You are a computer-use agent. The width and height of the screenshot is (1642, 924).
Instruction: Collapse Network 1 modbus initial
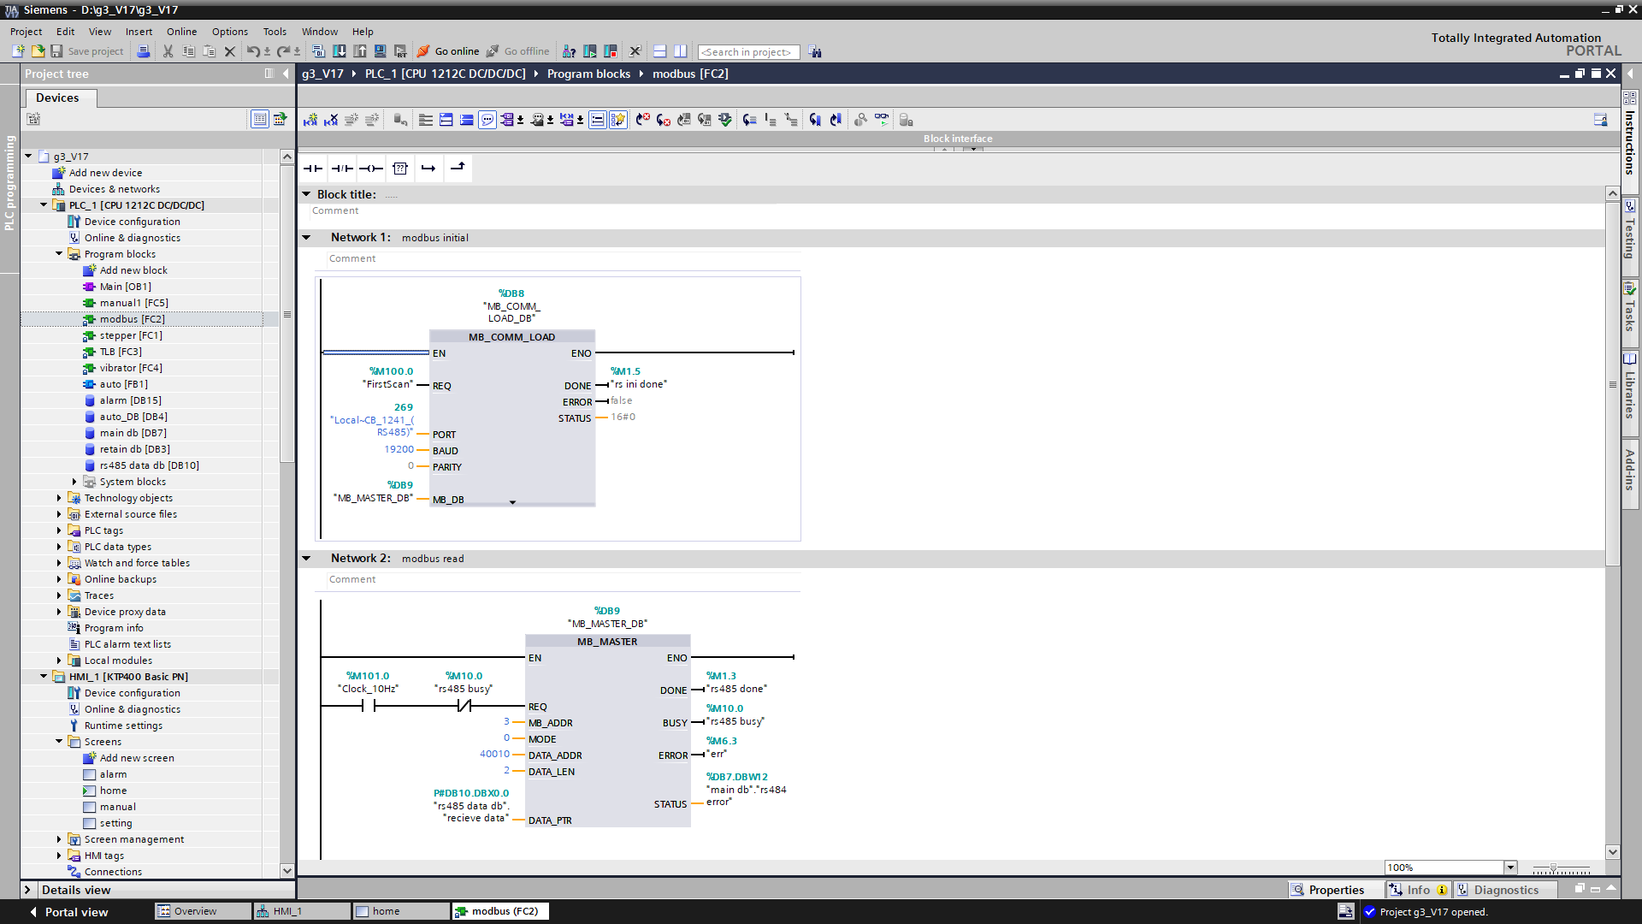(x=306, y=238)
